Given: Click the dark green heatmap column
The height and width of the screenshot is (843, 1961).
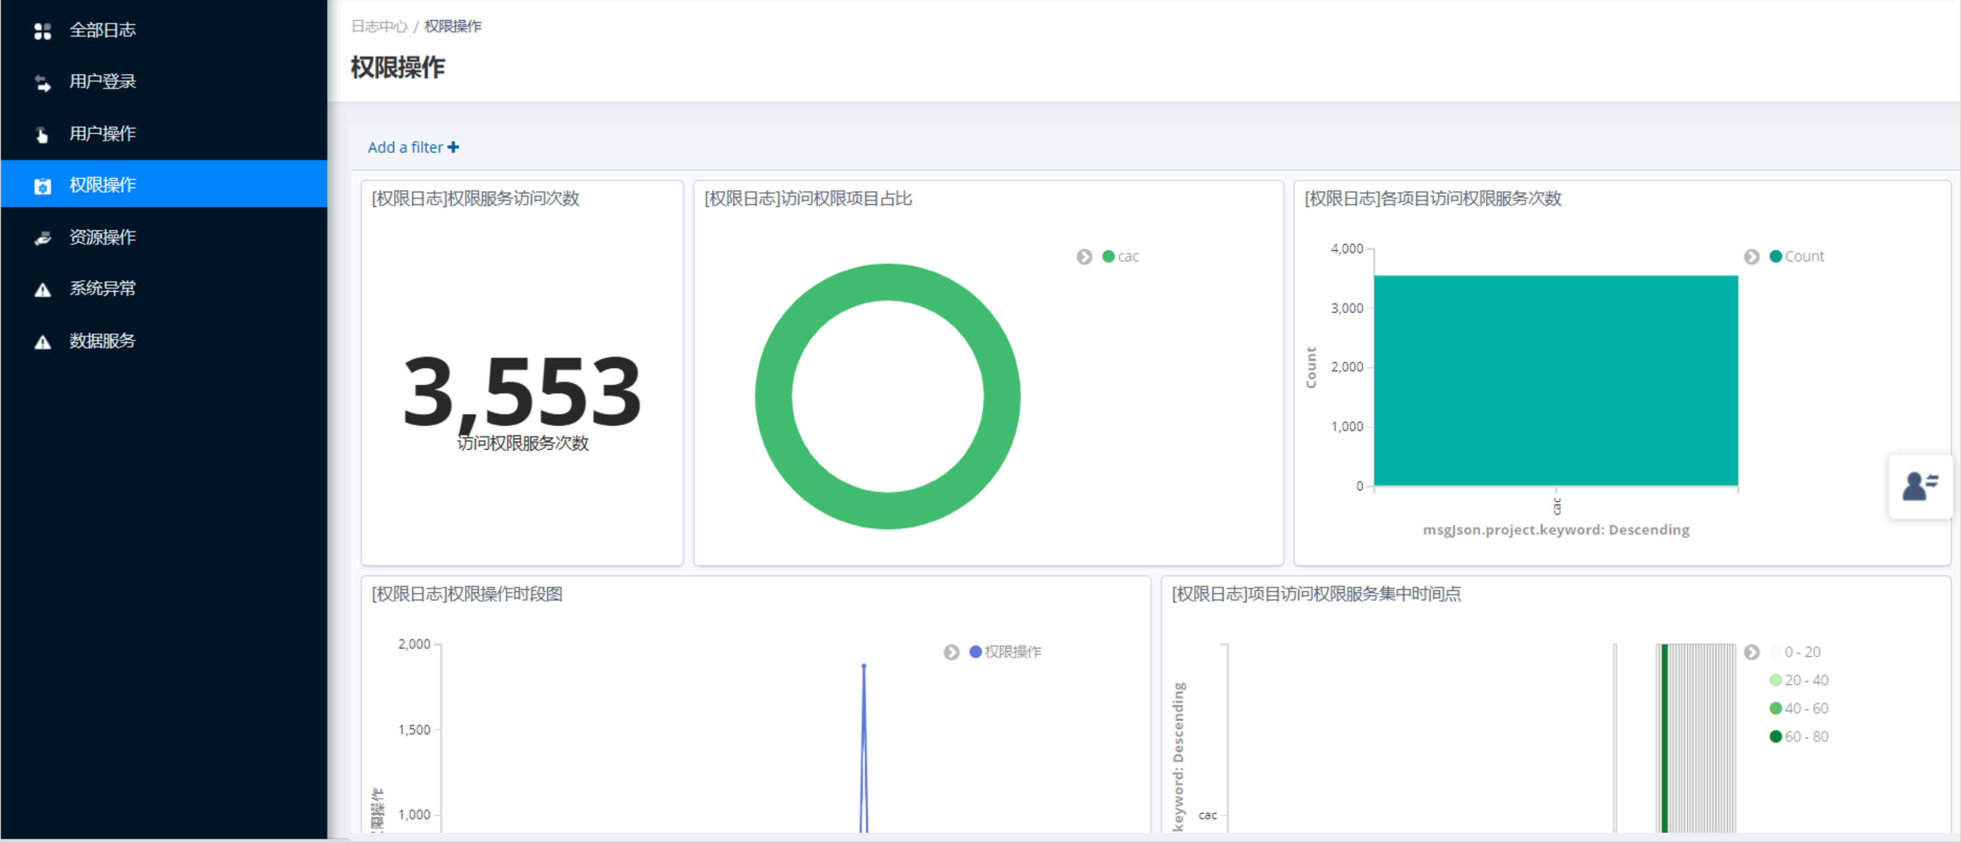Looking at the screenshot, I should [x=1664, y=738].
